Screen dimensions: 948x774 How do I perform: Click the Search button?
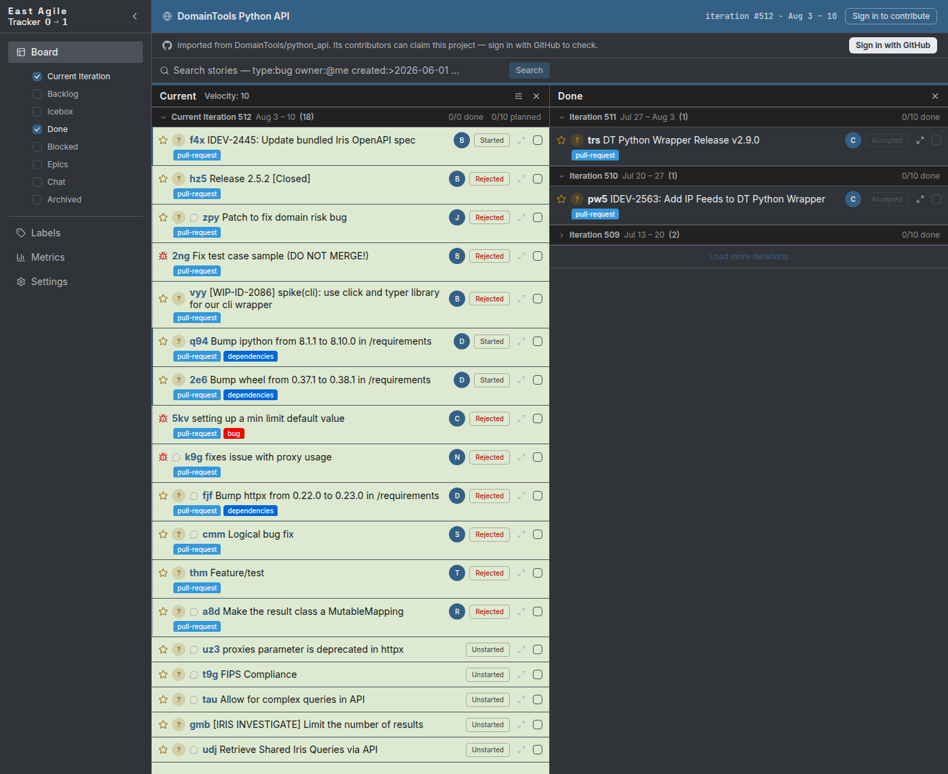[530, 70]
